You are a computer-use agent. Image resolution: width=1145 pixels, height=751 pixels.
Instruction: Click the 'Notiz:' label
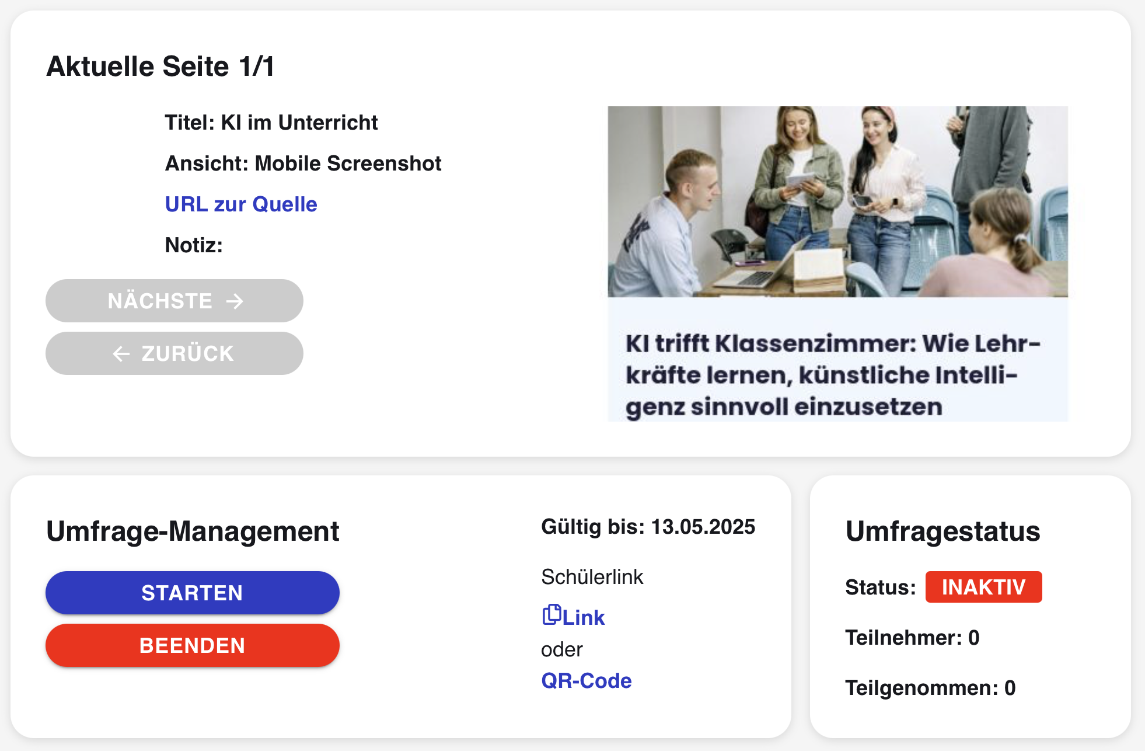[x=194, y=245]
